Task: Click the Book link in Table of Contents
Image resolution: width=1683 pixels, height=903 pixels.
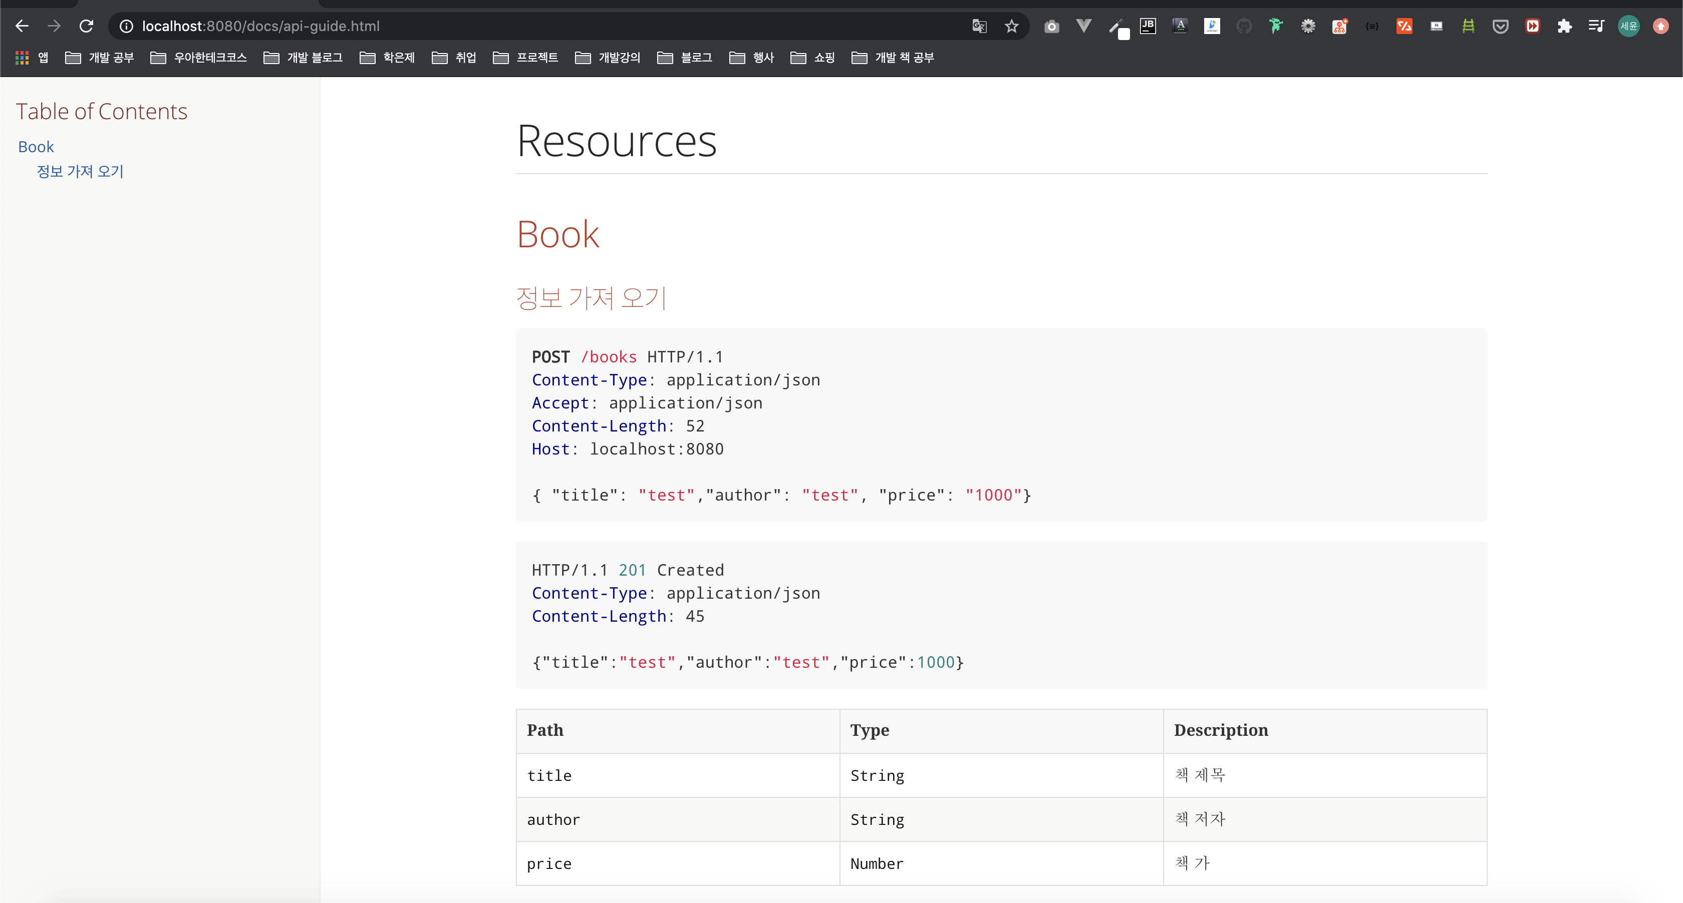Action: [x=37, y=146]
